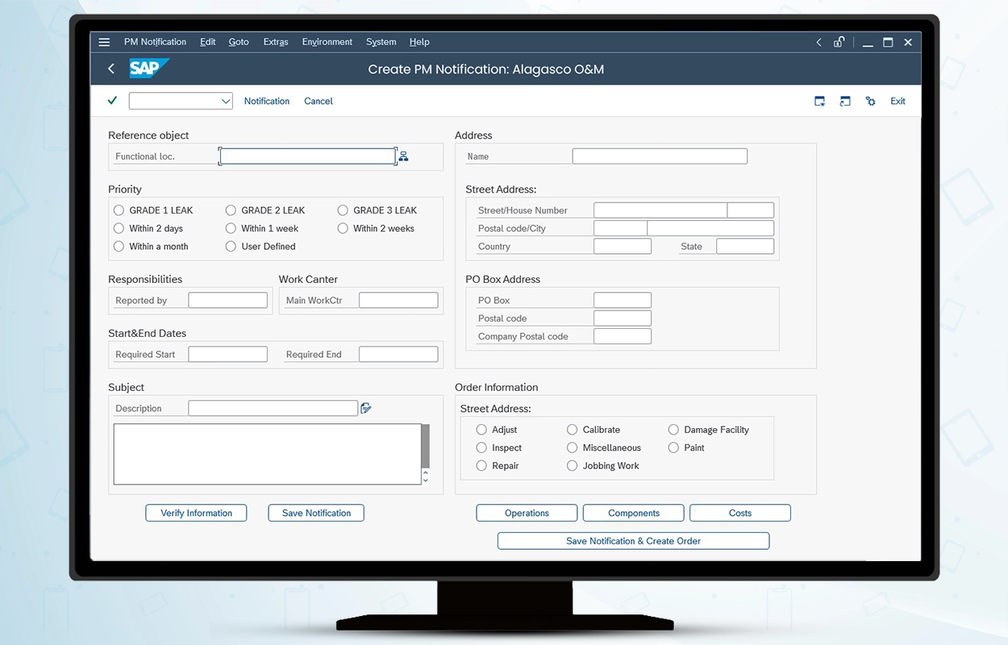Screen dimensions: 1008x645
Task: Open the PM Notification menu
Action: coord(155,42)
